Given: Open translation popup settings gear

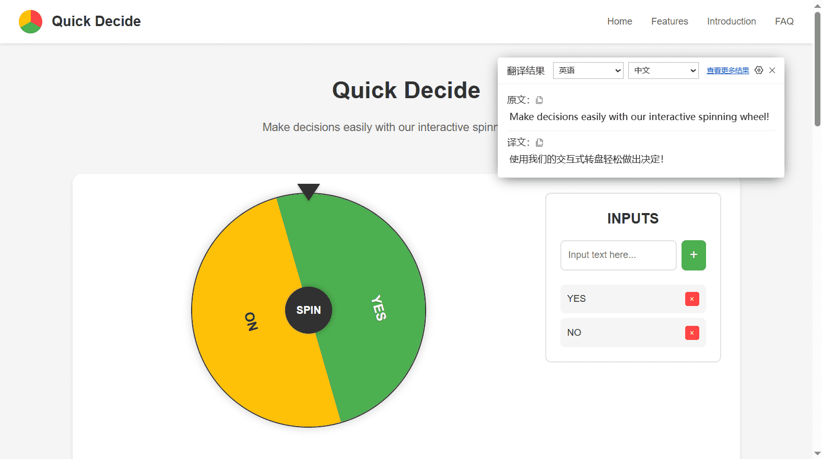Looking at the screenshot, I should (x=759, y=70).
